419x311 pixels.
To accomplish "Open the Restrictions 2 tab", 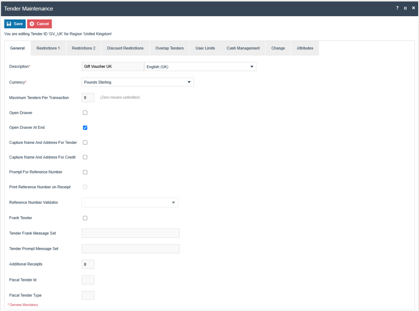I will pyautogui.click(x=83, y=48).
